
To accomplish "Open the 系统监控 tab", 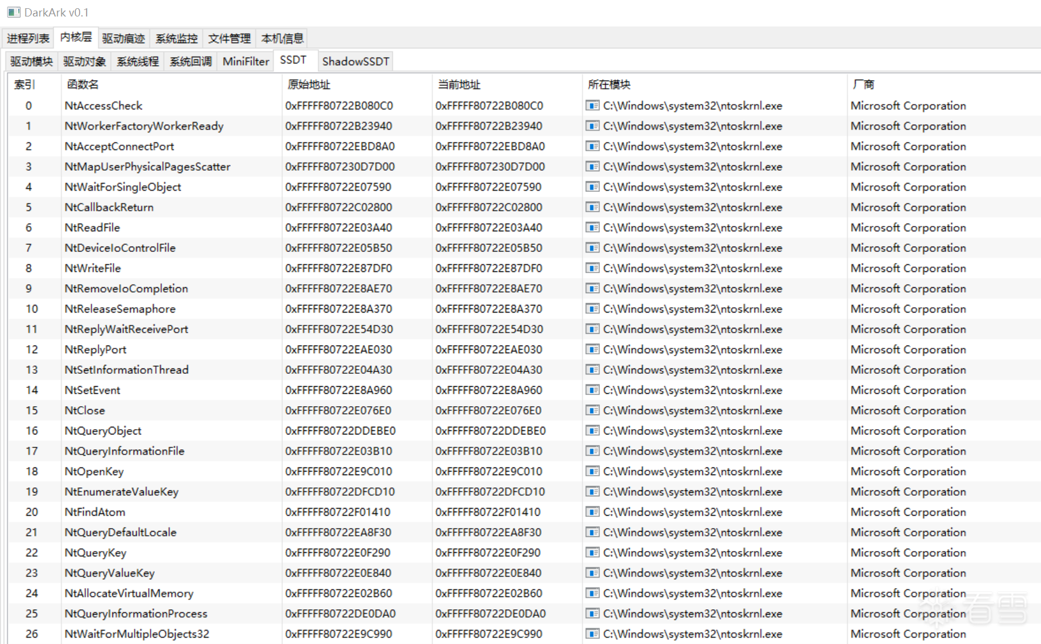I will [x=177, y=38].
